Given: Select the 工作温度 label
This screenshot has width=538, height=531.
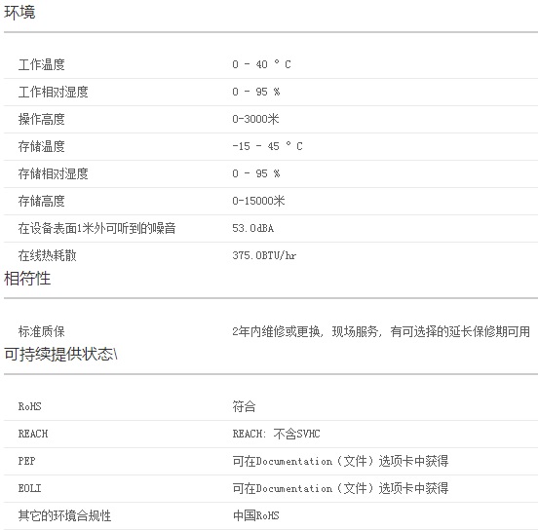Looking at the screenshot, I should click(x=42, y=64).
